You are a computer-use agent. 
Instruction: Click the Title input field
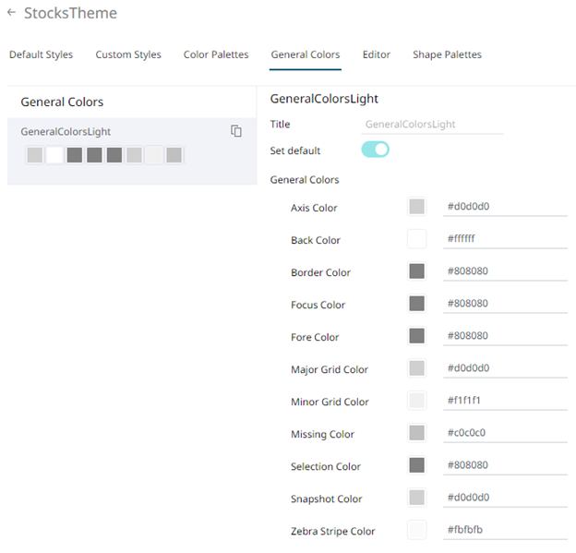433,124
